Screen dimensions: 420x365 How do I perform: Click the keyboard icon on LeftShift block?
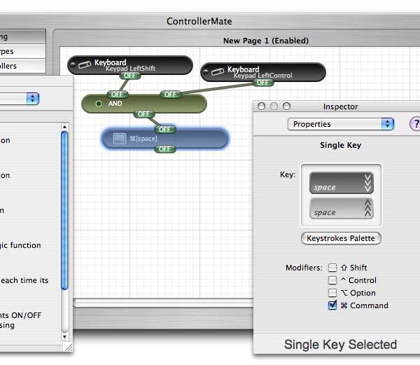click(x=85, y=64)
